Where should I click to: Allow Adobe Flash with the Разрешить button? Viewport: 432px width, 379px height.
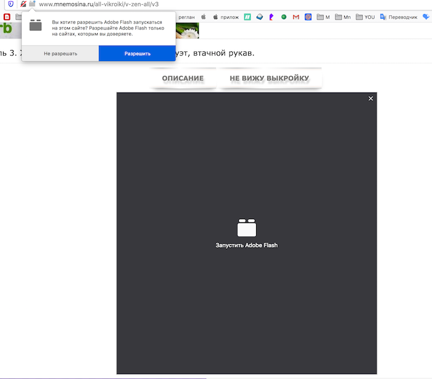click(137, 54)
